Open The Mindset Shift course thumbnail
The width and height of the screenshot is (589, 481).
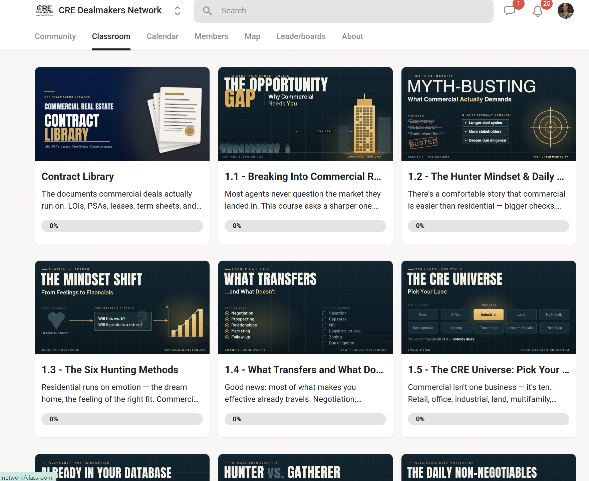122,307
